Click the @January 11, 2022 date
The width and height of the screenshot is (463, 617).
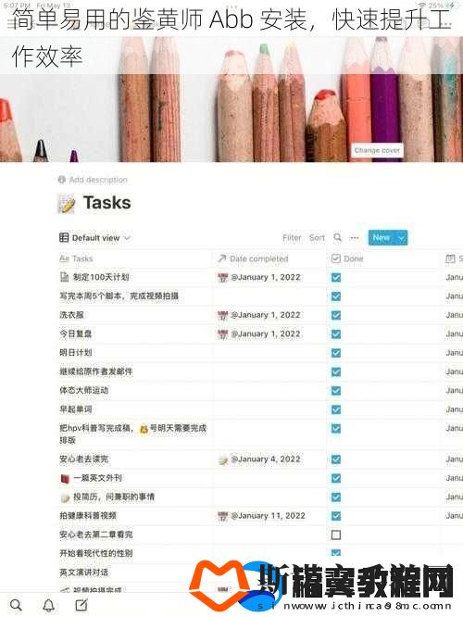[268, 516]
